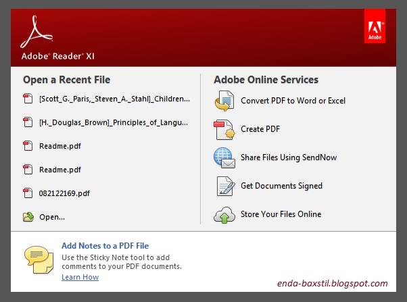
Task: Open the Scott_G._Paris recent file
Action: [x=114, y=99]
